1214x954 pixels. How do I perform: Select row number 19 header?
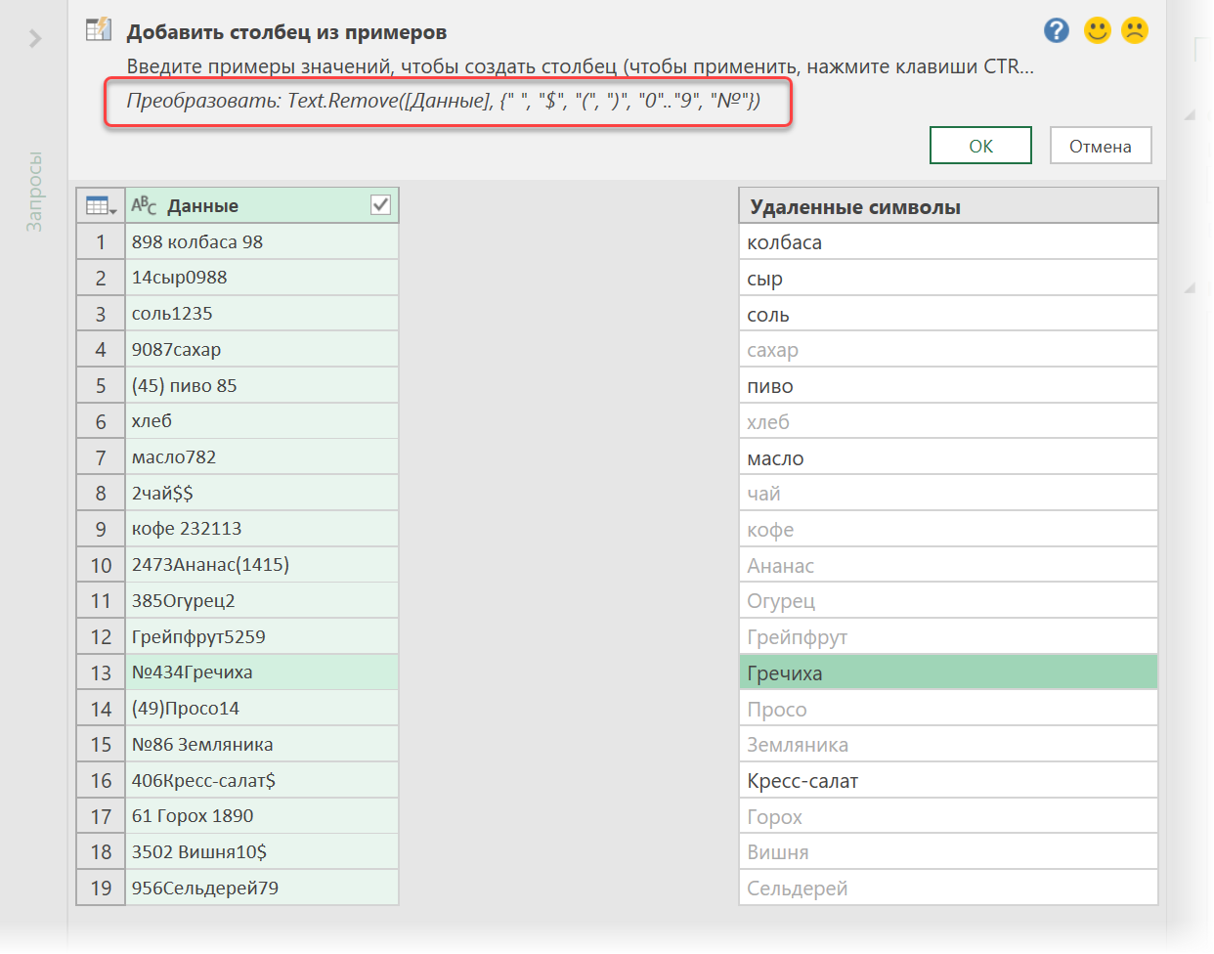point(101,888)
